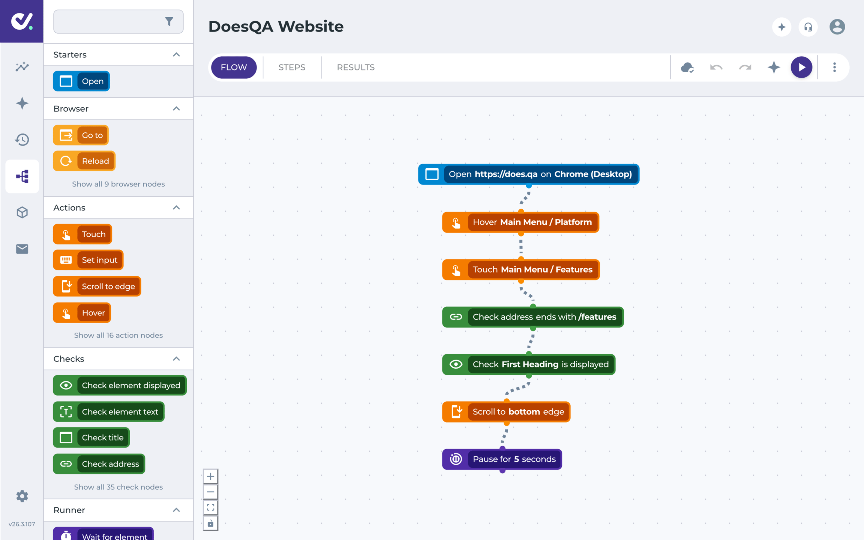Screen dimensions: 864x540
Task: Open the user account avatar
Action: tap(837, 27)
